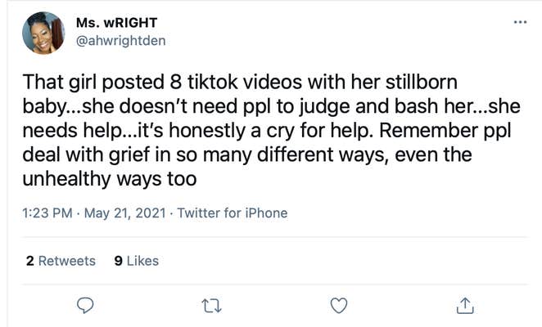The height and width of the screenshot is (327, 542).
Task: Click the 1:23 PM time text
Action: click(x=48, y=213)
